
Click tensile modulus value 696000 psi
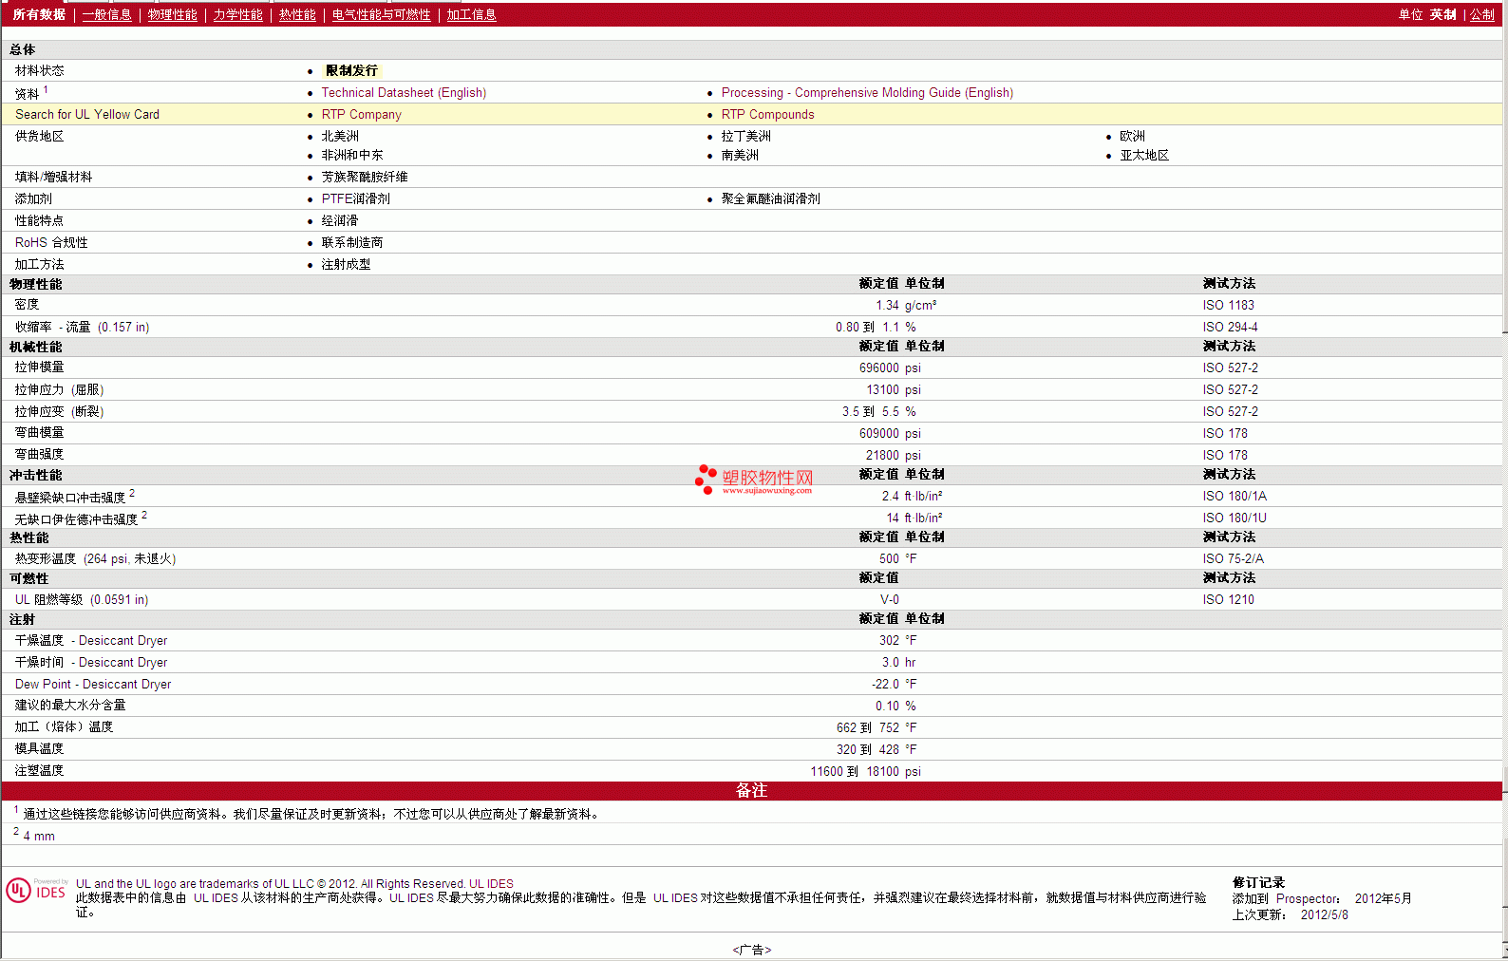click(890, 367)
